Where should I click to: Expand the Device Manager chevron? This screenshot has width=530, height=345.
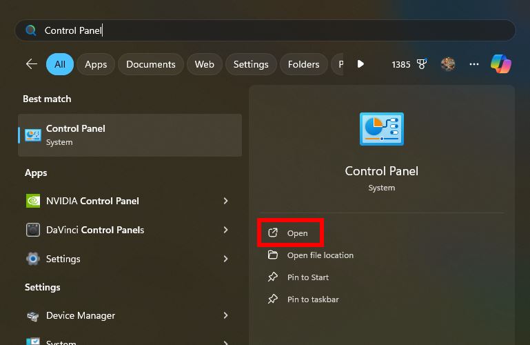pyautogui.click(x=225, y=315)
